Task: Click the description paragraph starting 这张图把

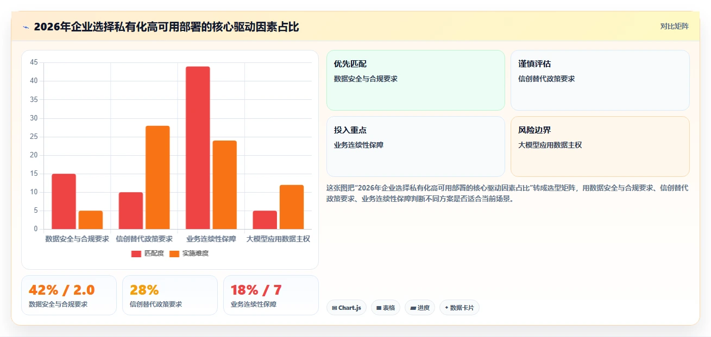Action: point(507,193)
